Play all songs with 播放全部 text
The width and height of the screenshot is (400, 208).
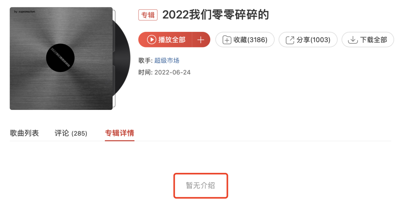(x=172, y=40)
